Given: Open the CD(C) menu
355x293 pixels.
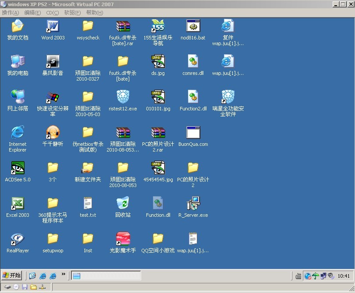Looking at the screenshot, I should [52, 13].
